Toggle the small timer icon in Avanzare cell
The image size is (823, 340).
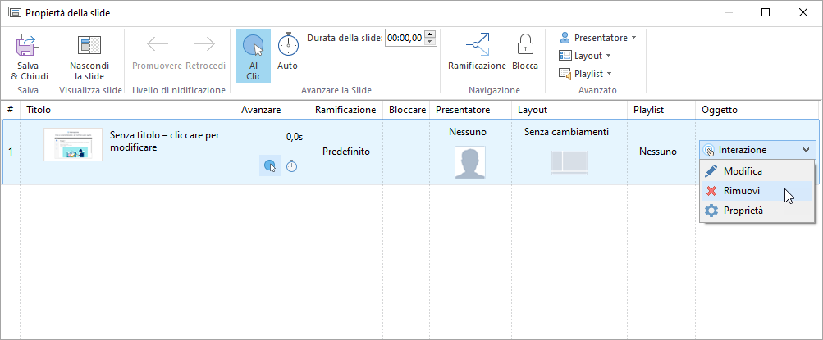tap(292, 166)
